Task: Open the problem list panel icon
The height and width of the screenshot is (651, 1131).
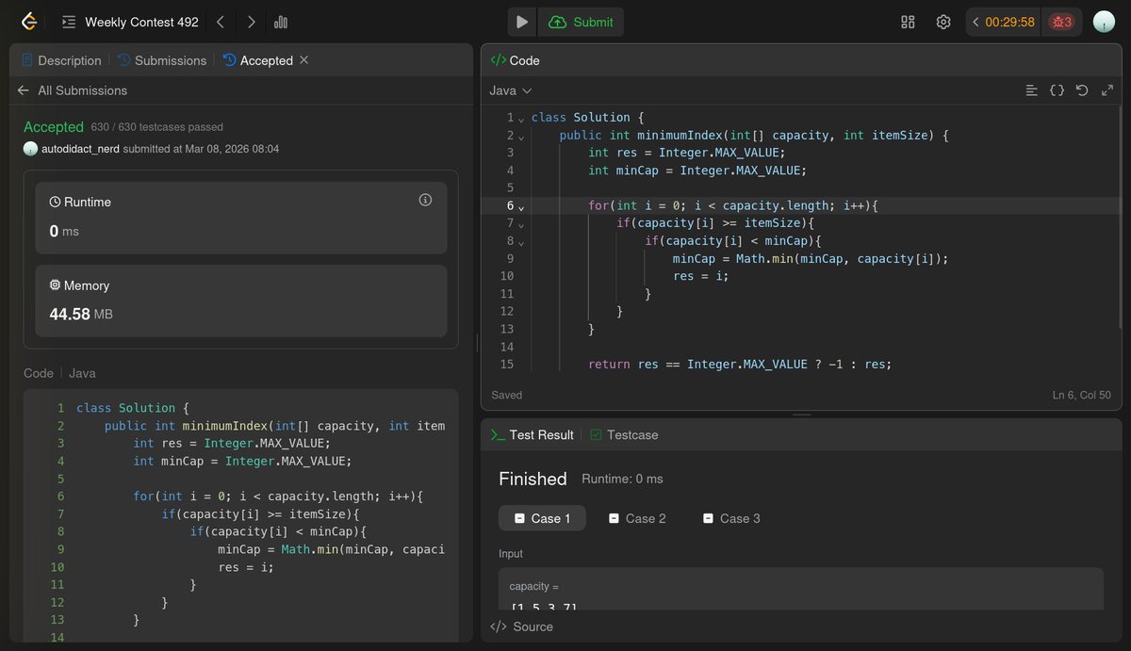Action: coord(69,22)
